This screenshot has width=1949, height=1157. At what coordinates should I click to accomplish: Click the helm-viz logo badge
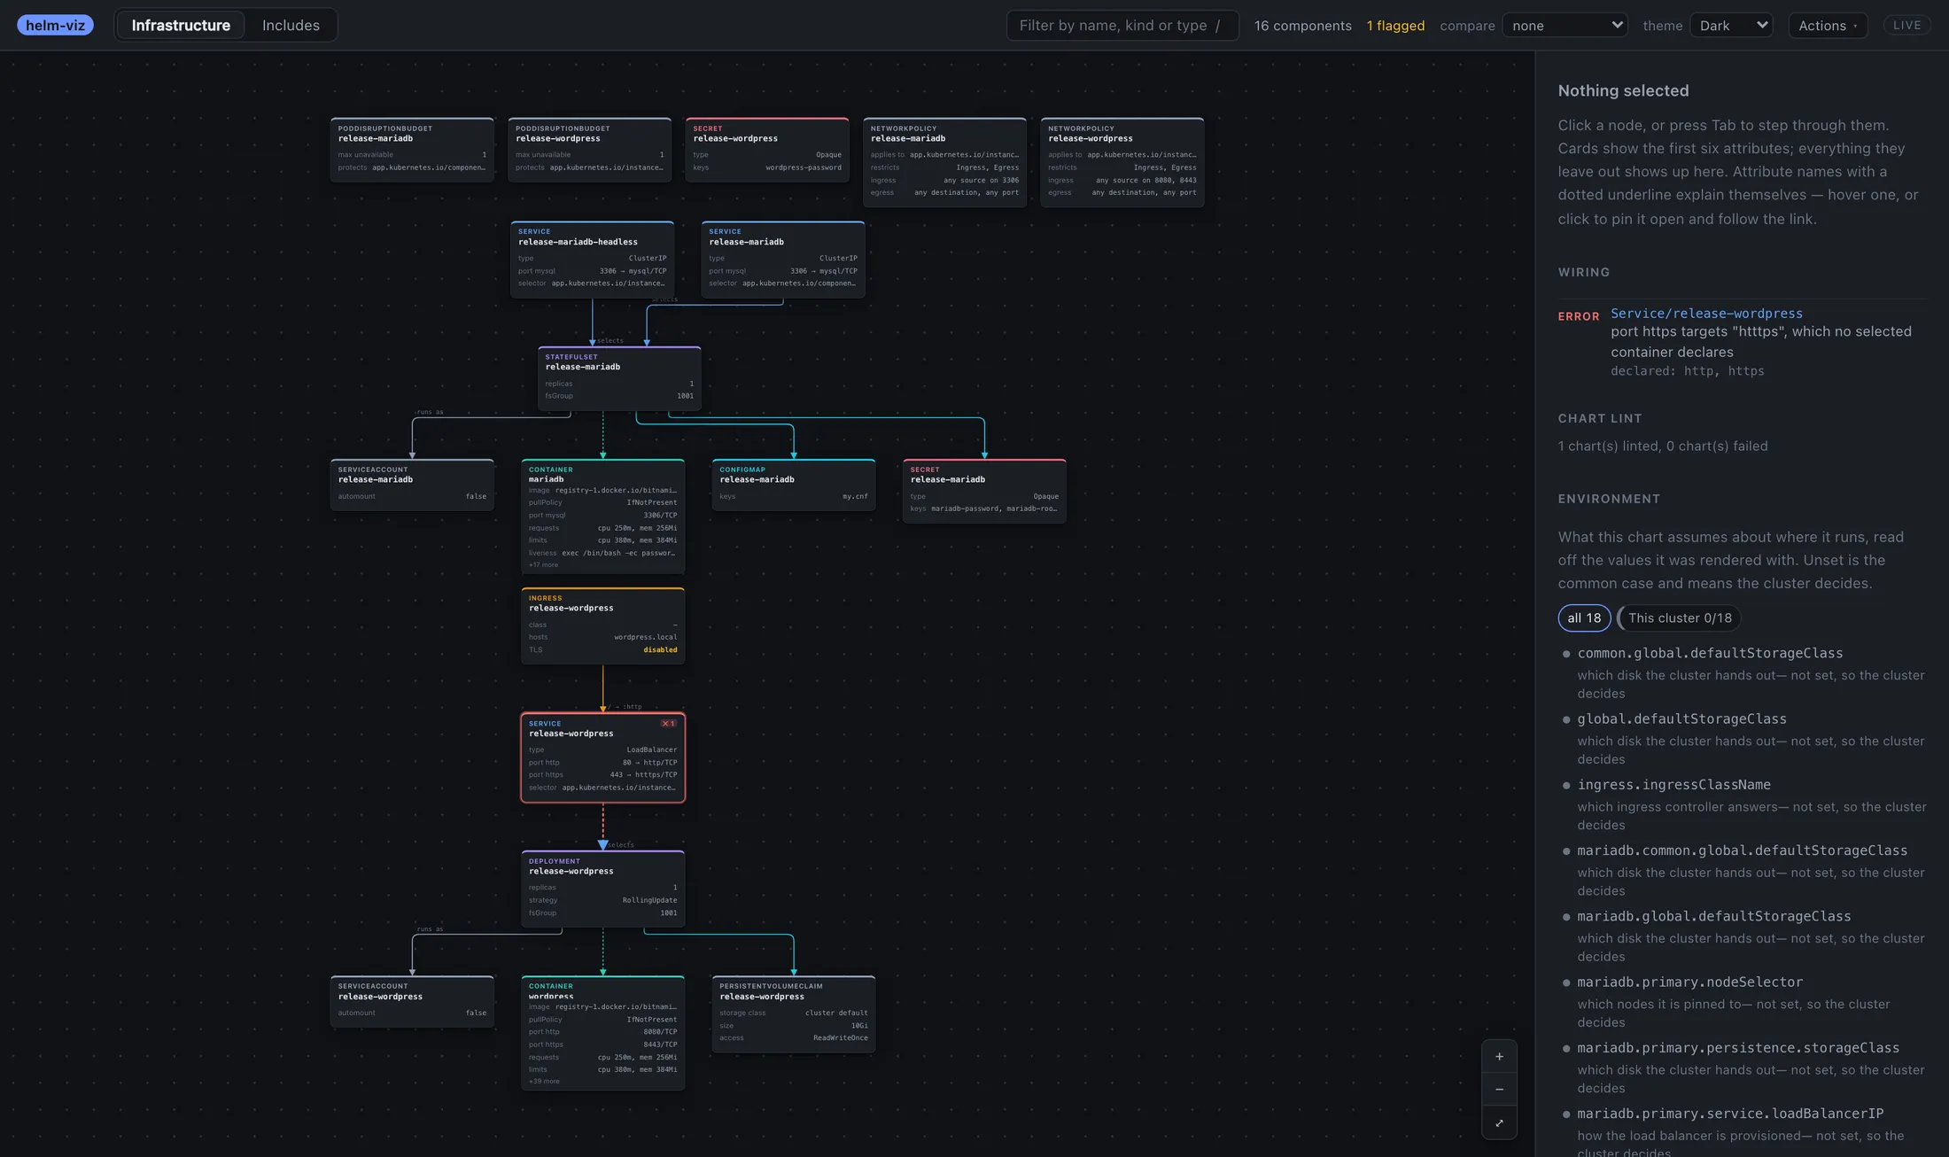click(55, 25)
